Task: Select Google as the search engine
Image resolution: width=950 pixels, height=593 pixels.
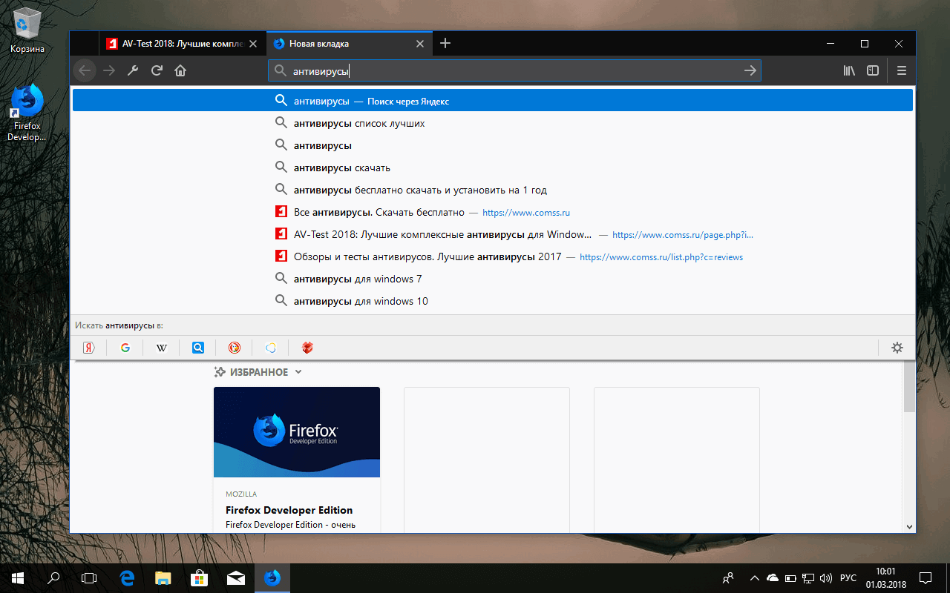Action: (x=125, y=347)
